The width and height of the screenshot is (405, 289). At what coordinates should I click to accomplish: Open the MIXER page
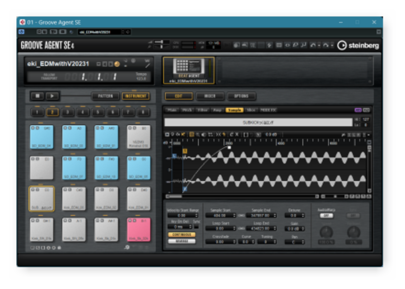[210, 96]
